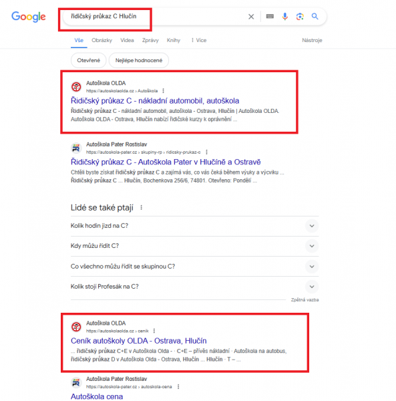The height and width of the screenshot is (401, 396).
Task: Open 'Řidičský průkaz C - Autoškola Pater' result
Action: coord(166,162)
